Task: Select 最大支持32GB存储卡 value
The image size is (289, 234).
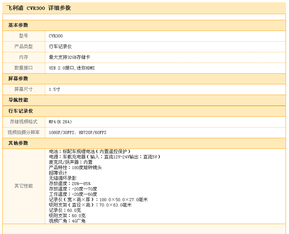Action: 69,57
